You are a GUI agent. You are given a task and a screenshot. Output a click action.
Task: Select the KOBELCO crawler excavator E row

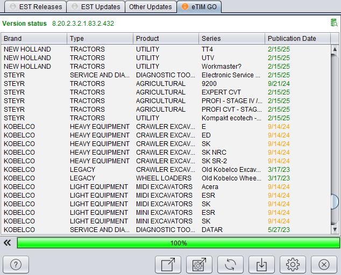tap(166, 126)
